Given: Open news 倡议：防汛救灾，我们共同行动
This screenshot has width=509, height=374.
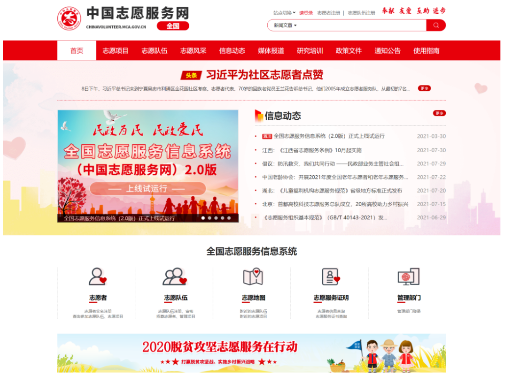Looking at the screenshot, I should point(333,164).
